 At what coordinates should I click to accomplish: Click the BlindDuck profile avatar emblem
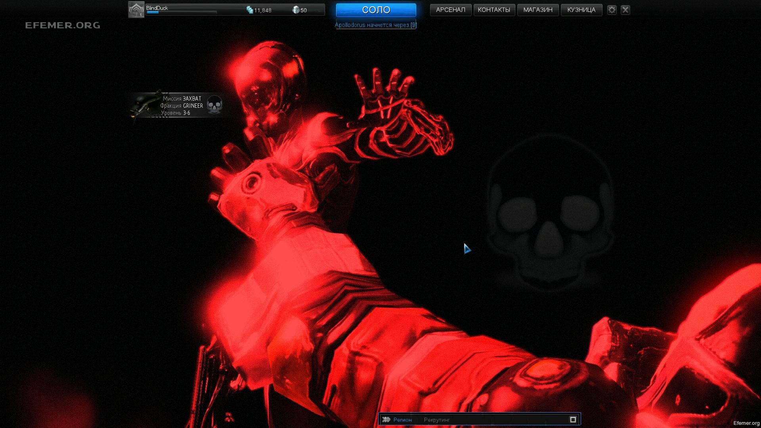pos(136,10)
